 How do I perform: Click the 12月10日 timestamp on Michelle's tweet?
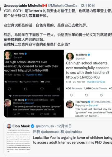click(87, 6)
